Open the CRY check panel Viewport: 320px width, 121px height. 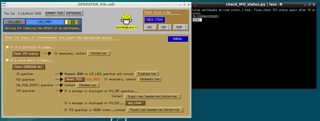click(164, 27)
